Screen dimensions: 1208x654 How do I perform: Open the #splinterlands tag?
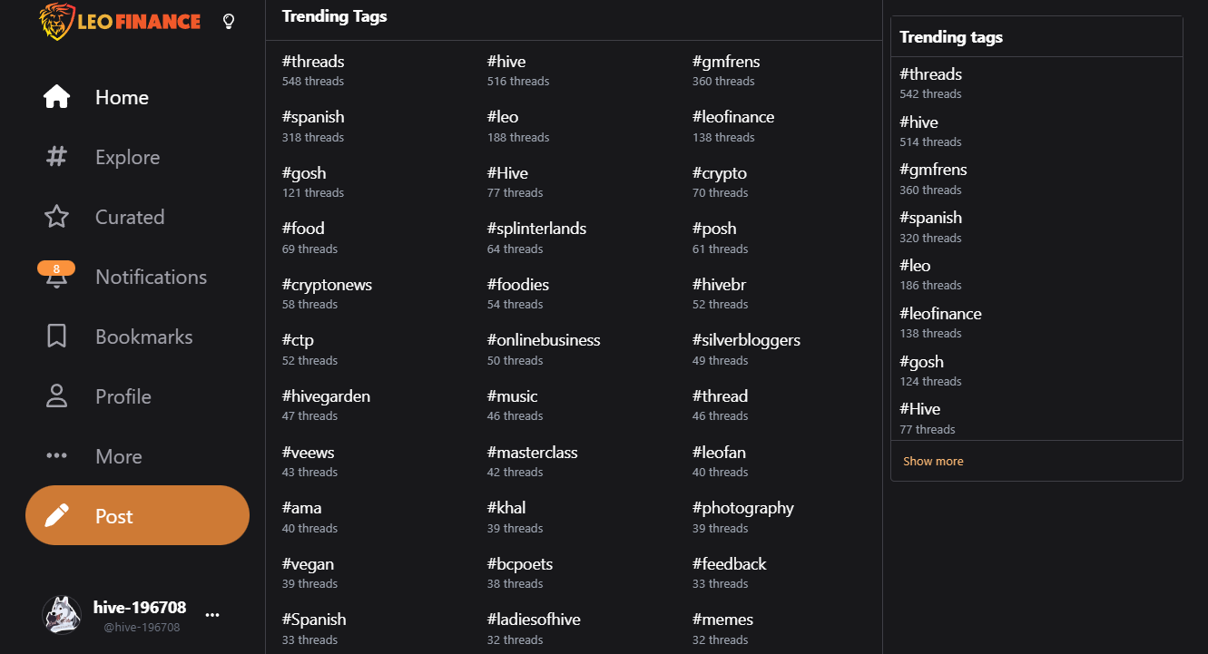[x=536, y=229]
